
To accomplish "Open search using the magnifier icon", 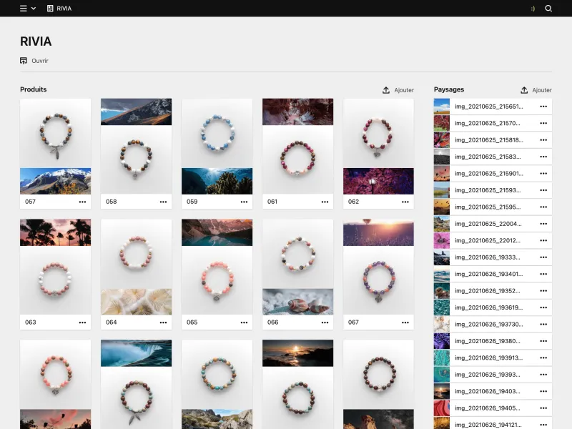I will (x=547, y=8).
